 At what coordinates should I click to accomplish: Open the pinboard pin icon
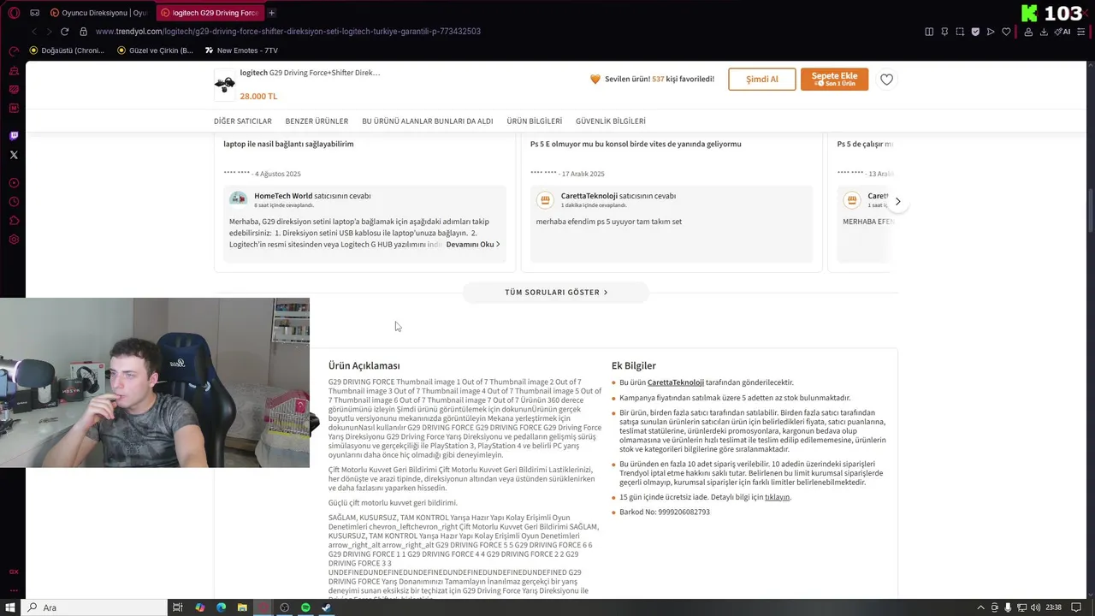pyautogui.click(x=944, y=32)
